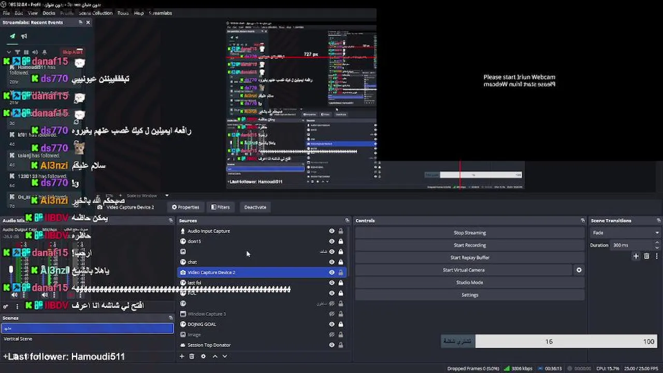Click Stop Streaming button
This screenshot has height=373, width=663.
click(470, 233)
